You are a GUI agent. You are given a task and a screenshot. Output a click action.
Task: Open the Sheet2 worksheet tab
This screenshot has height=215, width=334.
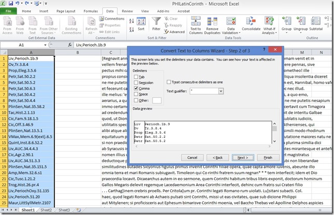tap(46, 210)
